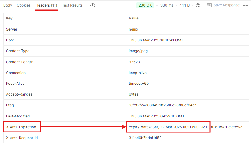The width and height of the screenshot is (251, 145).
Task: Switch to the Body tab
Action: (x=8, y=5)
